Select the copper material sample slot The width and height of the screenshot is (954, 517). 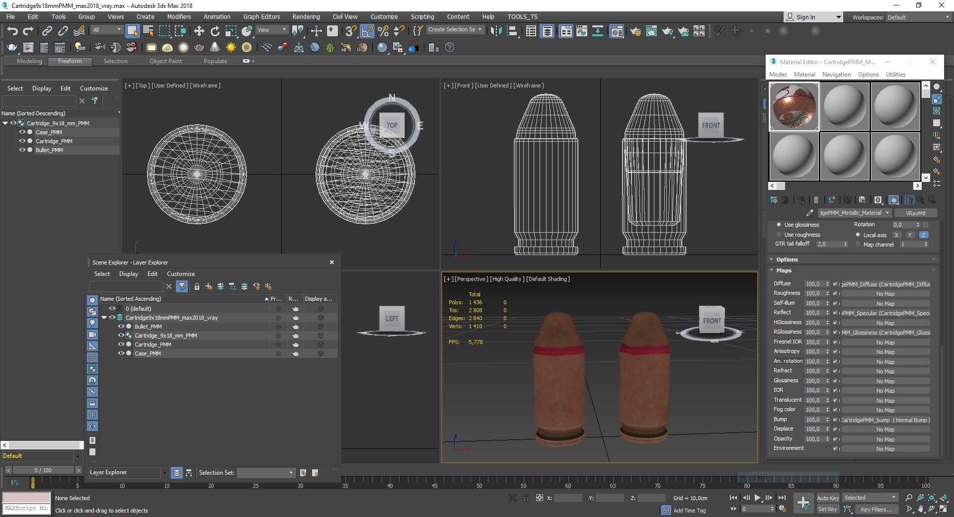[x=794, y=107]
